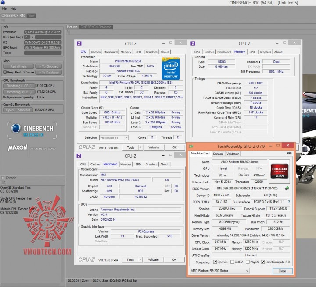The width and height of the screenshot is (316, 287).
Task: Open Mainboard tab in CPU-Z CPU window
Action: [x=111, y=52]
